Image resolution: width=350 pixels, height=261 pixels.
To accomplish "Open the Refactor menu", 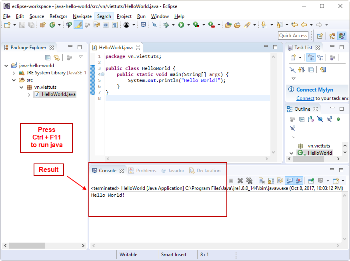I will pos(58,16).
